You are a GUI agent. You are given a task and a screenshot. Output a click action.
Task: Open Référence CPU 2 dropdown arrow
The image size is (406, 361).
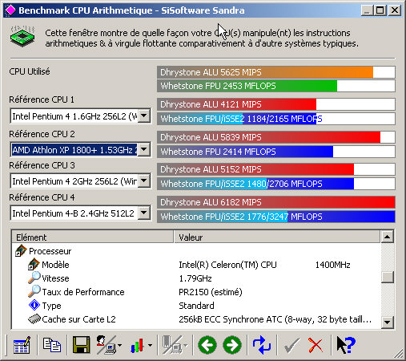point(144,149)
